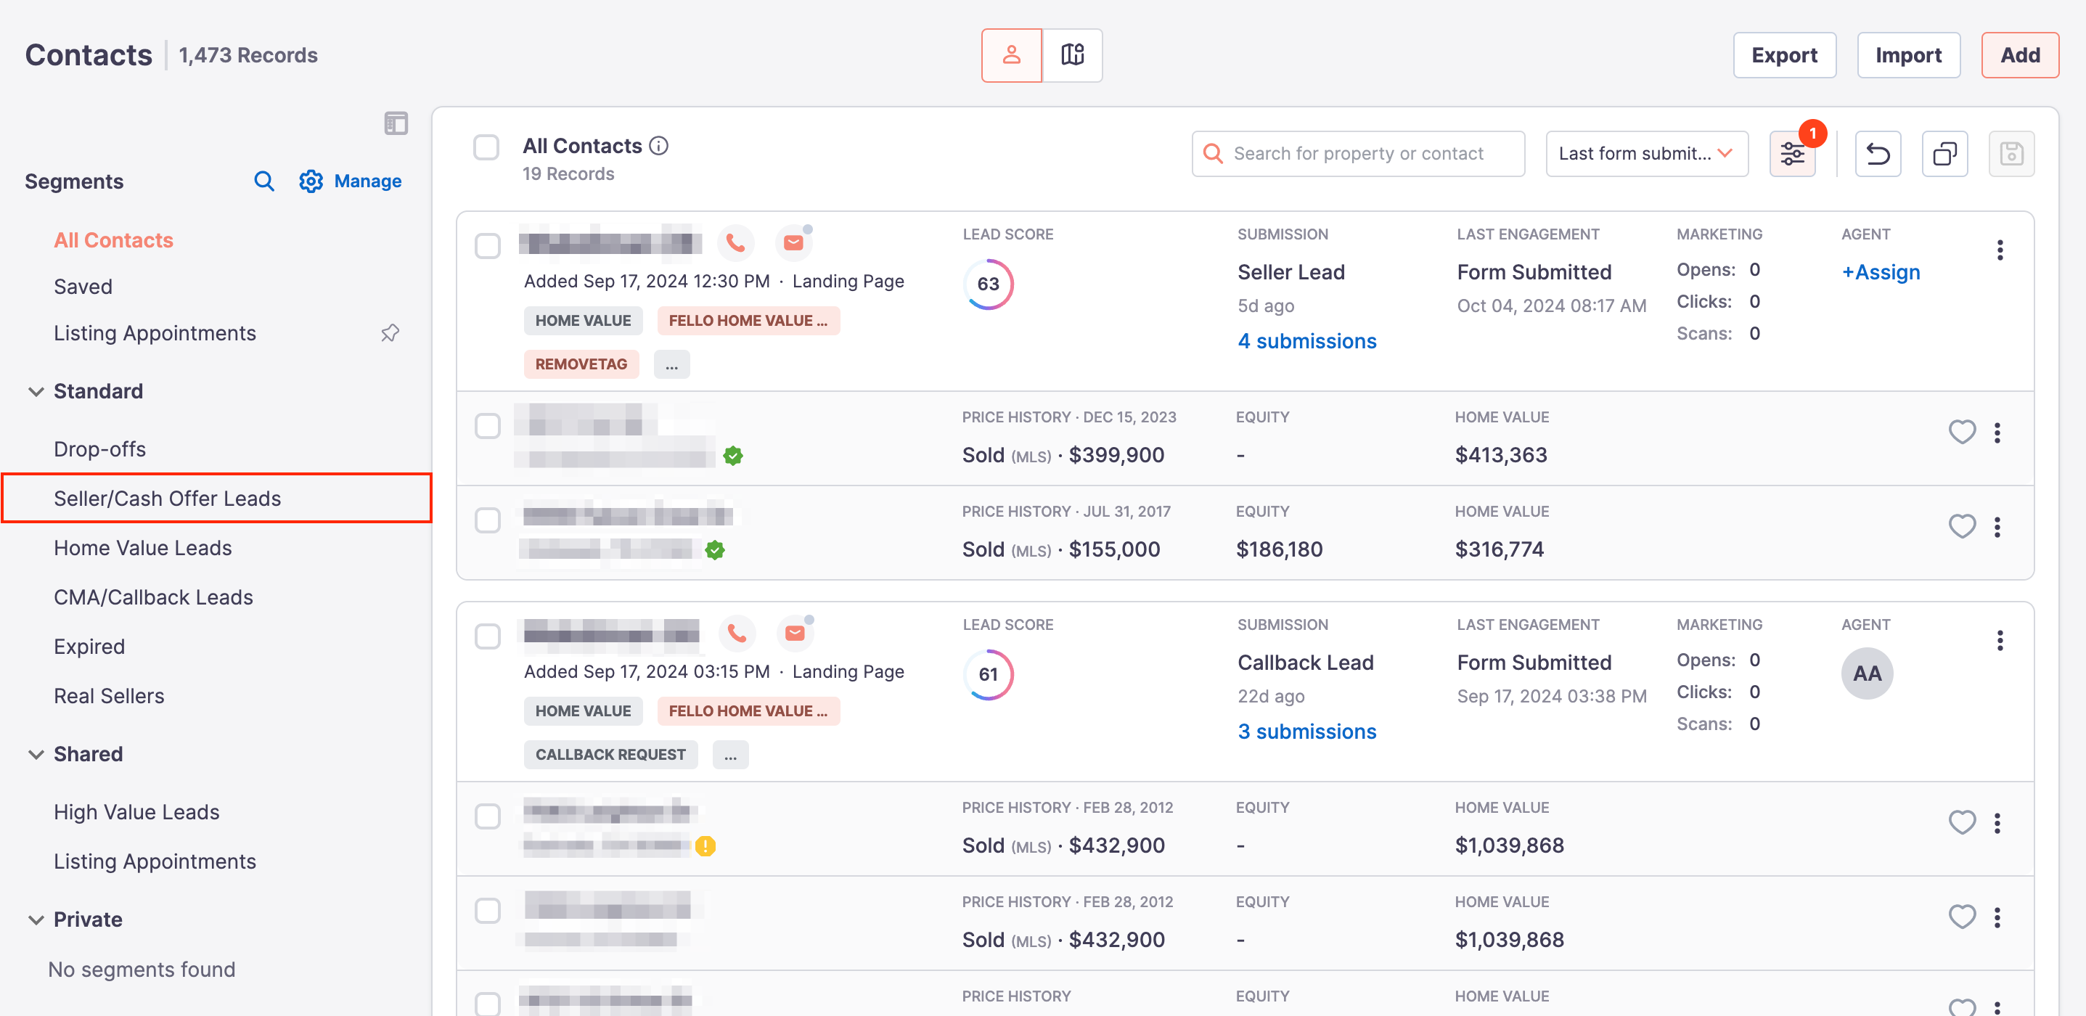The height and width of the screenshot is (1016, 2086).
Task: Click the reset/undo arrow icon
Action: (1878, 154)
